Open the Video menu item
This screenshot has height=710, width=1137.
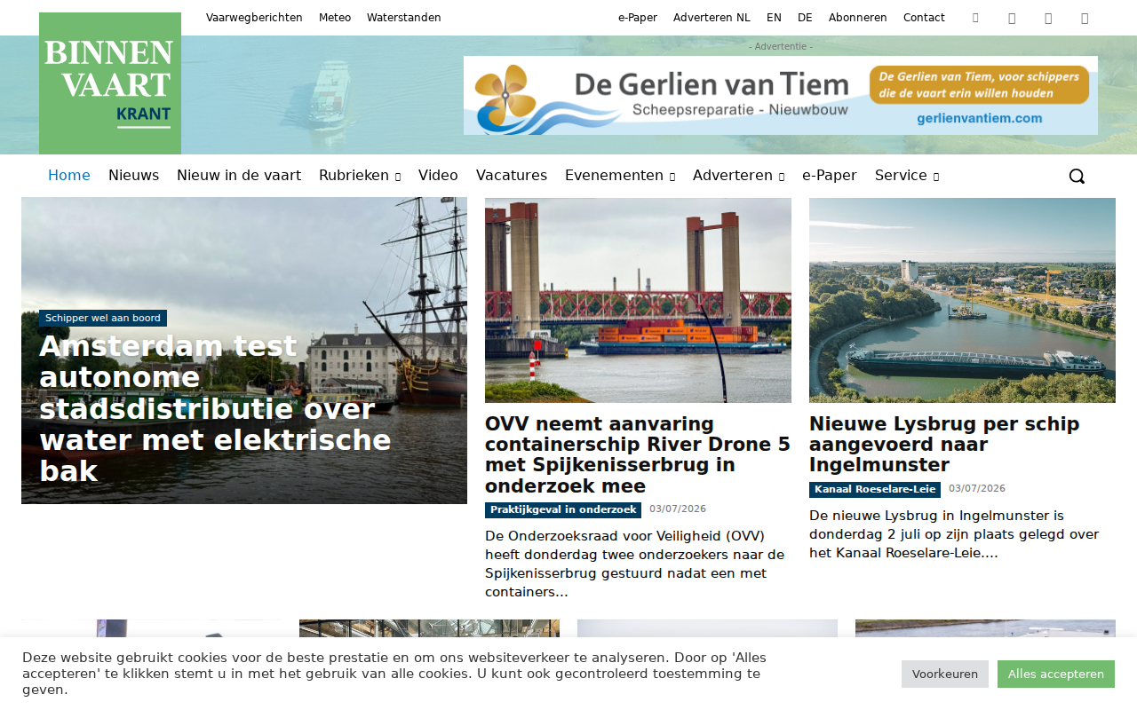pos(438,176)
